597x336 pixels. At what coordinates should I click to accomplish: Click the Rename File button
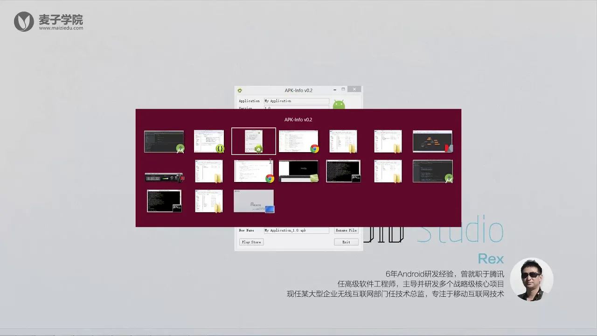(x=346, y=231)
